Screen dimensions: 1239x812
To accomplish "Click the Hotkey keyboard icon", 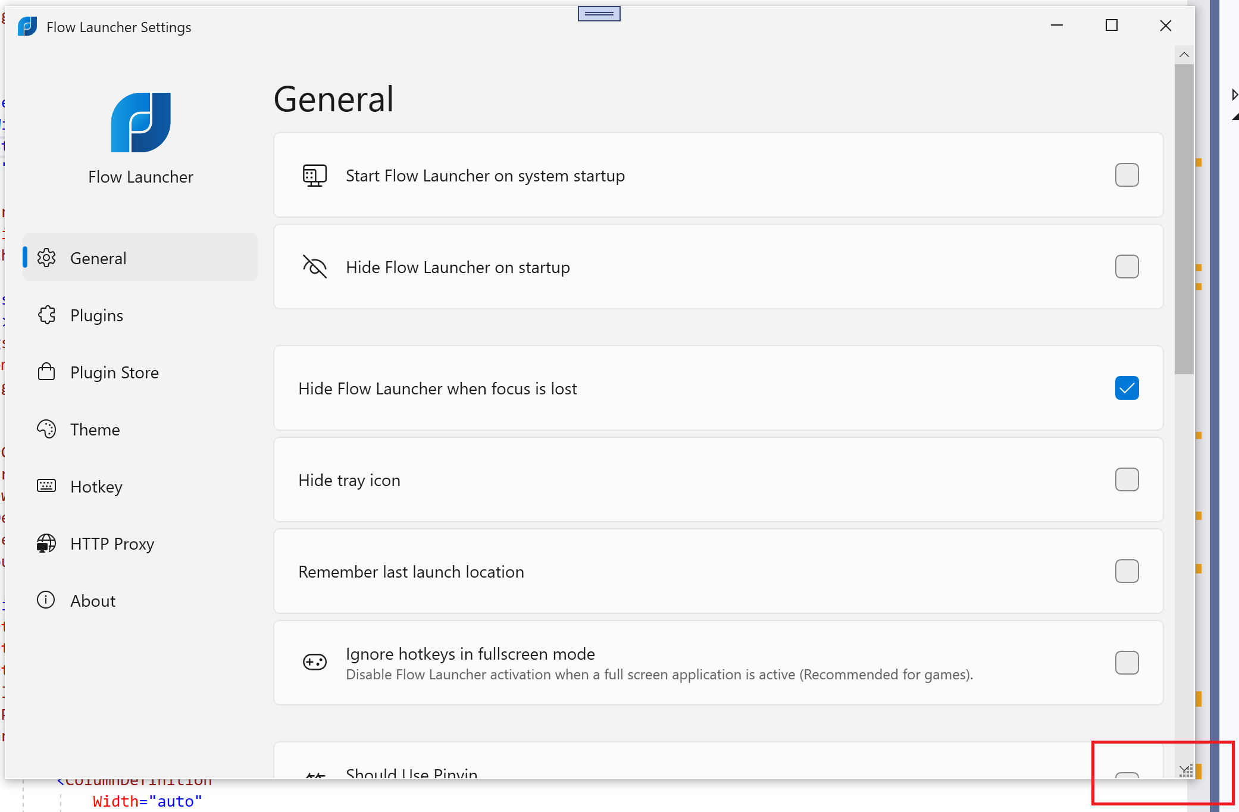I will (x=46, y=486).
